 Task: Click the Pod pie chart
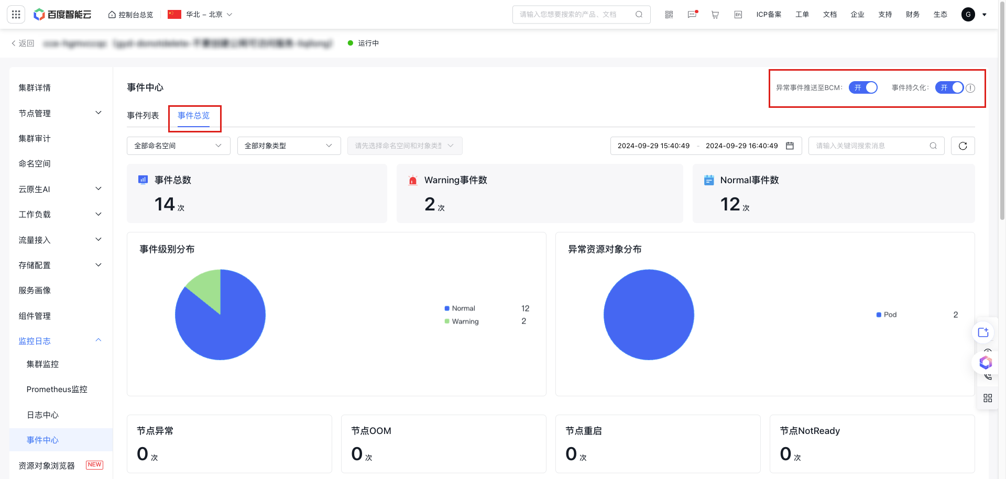649,315
